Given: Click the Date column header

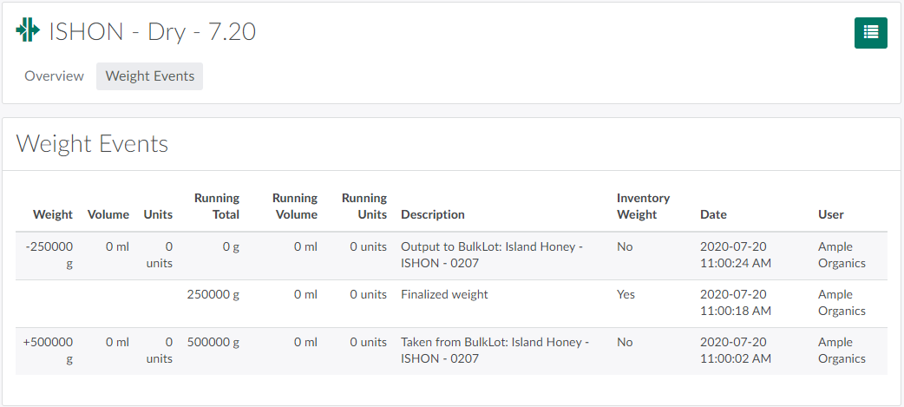Looking at the screenshot, I should (713, 214).
